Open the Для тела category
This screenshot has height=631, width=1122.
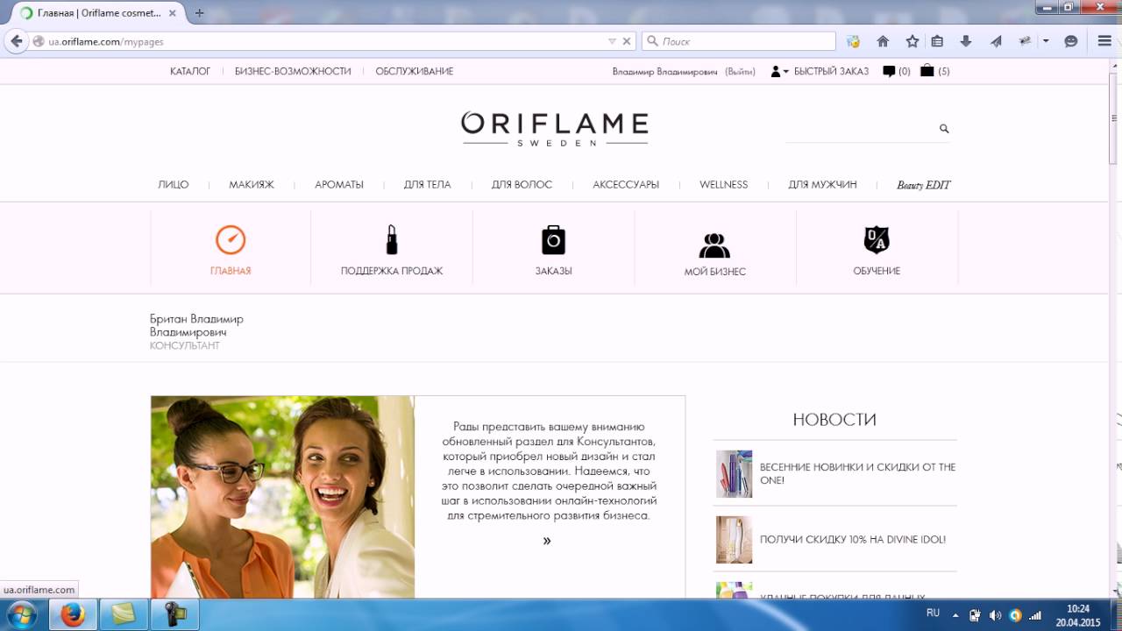(427, 185)
